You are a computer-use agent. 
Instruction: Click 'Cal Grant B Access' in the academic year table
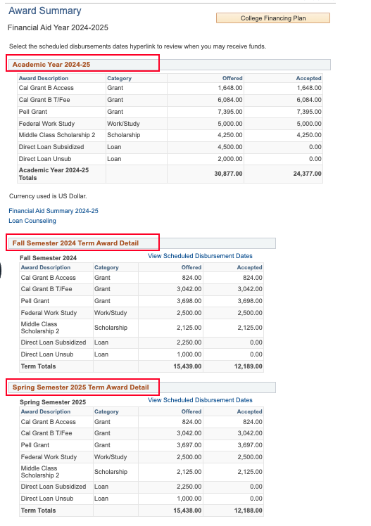(x=46, y=88)
